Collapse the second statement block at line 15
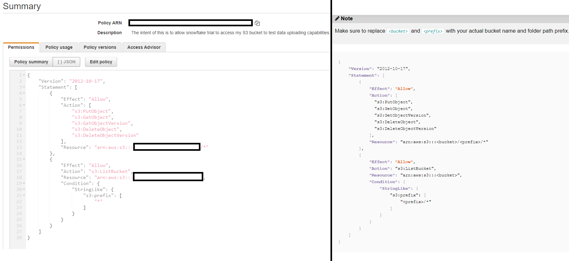This screenshot has height=261, width=569. click(24, 159)
